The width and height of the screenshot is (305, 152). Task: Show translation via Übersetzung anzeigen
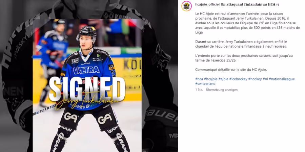(x=222, y=90)
